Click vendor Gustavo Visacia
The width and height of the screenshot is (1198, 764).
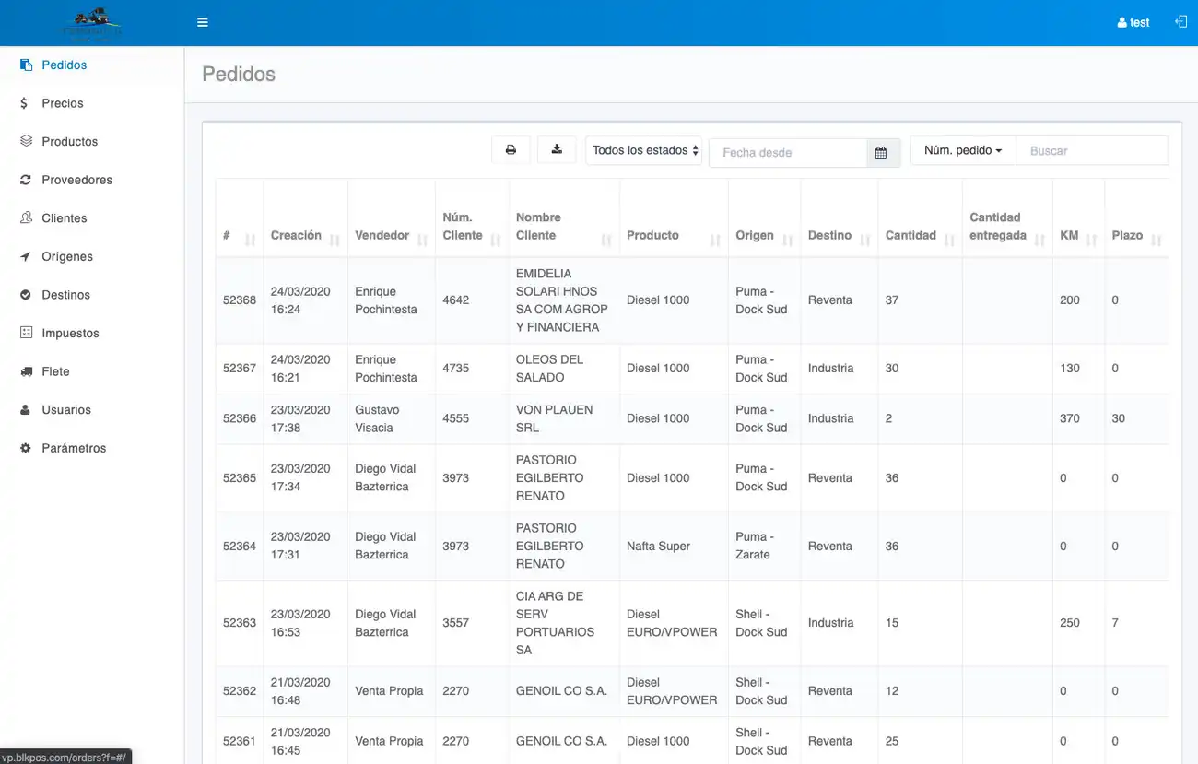(377, 418)
